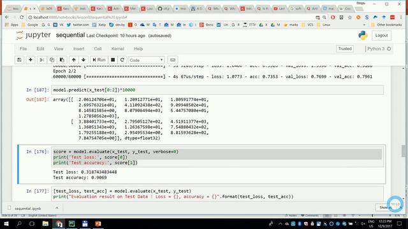Image resolution: width=408 pixels, height=229 pixels.
Task: Open the Cell menu
Action: click(98, 49)
